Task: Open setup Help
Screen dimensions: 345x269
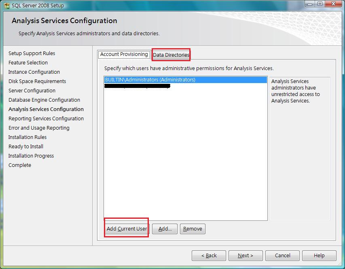Action: point(319,256)
